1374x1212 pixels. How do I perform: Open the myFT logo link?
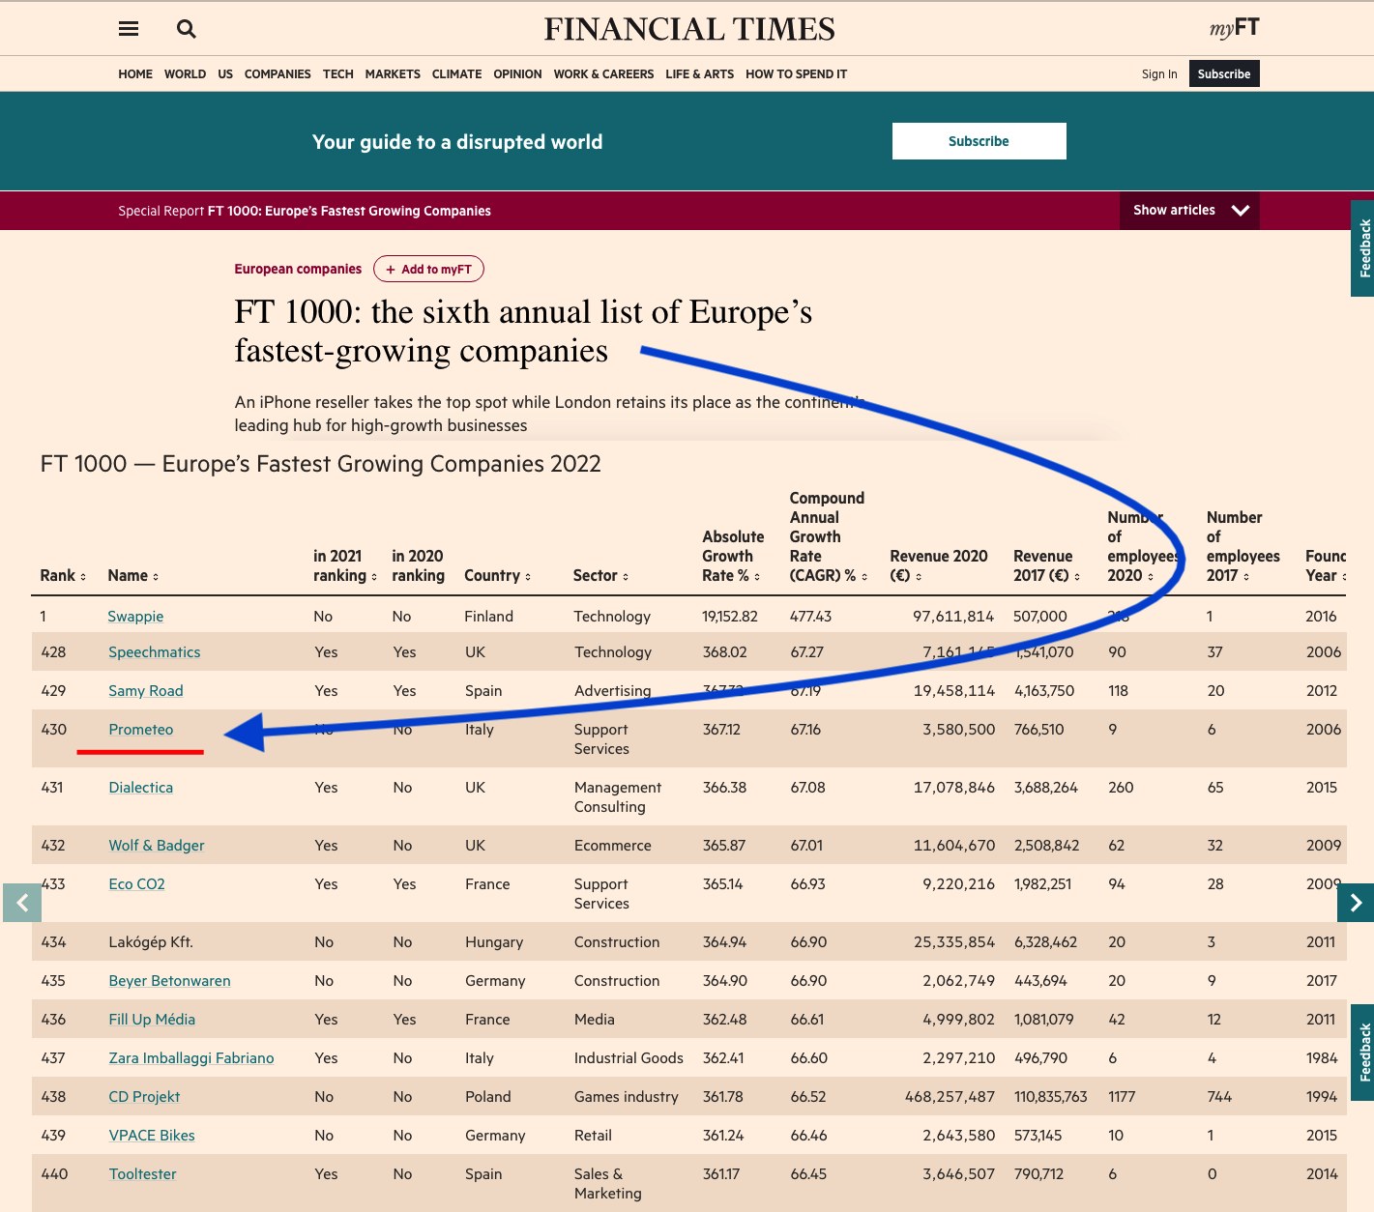coord(1234,28)
